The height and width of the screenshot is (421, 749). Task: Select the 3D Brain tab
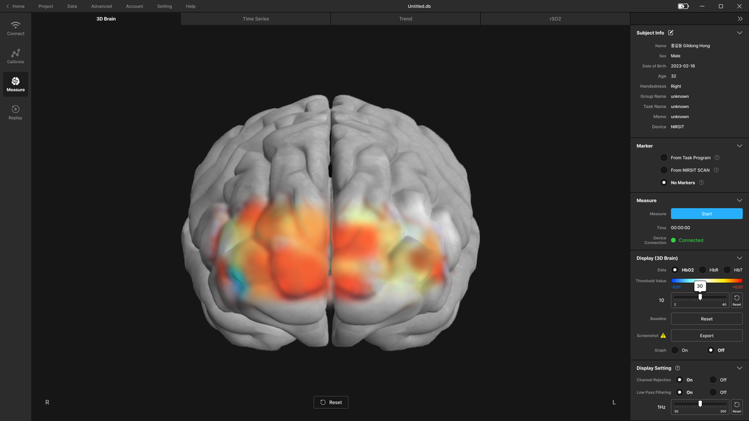tap(106, 18)
